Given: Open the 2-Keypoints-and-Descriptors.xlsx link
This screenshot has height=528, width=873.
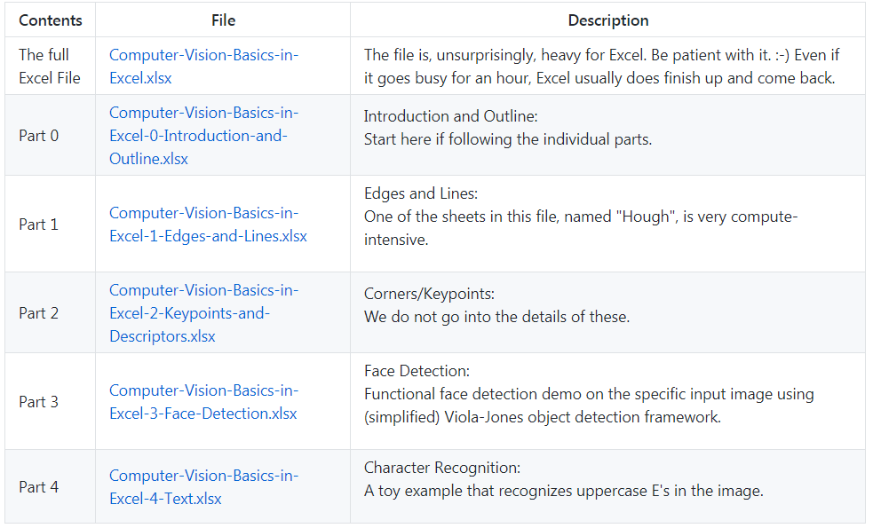Looking at the screenshot, I should (x=203, y=313).
